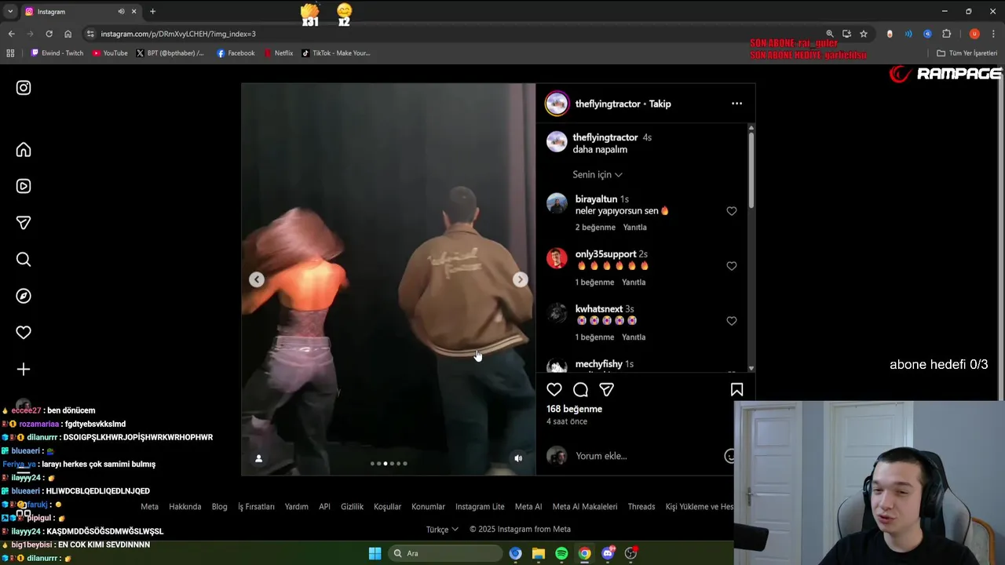
Task: Open the Instagram Lite footer link
Action: [x=480, y=507]
